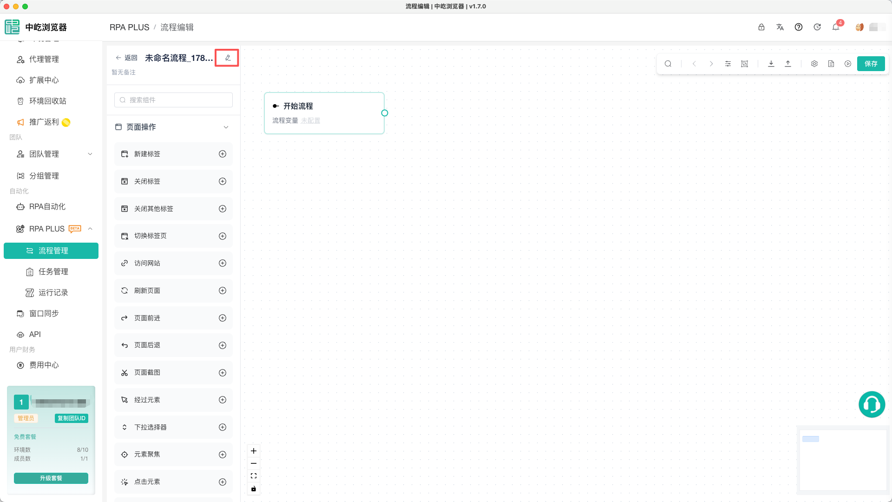This screenshot has height=502, width=892.
Task: Open the notification bell icon
Action: pos(836,27)
